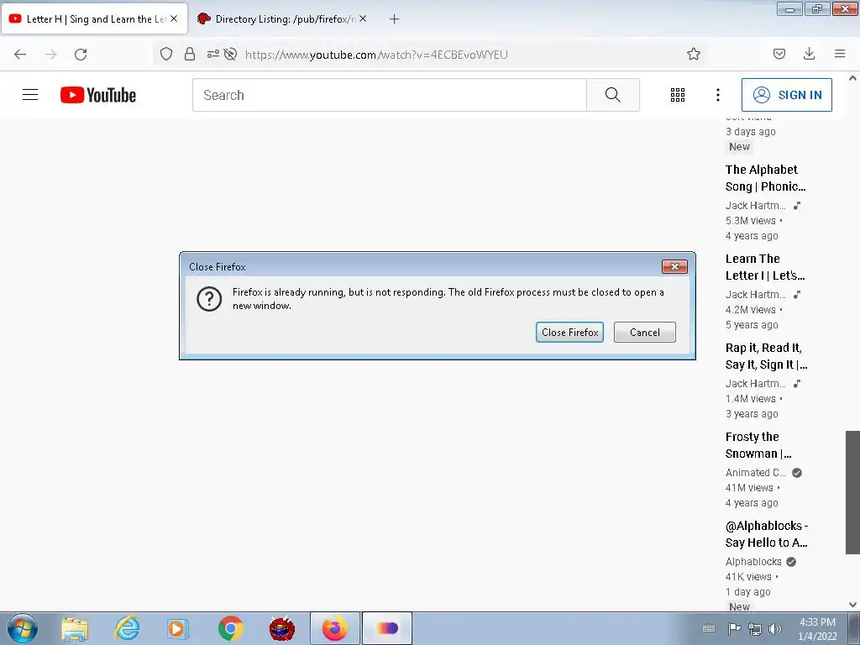This screenshot has height=645, width=860.
Task: Click the red monster taskbar icon
Action: coord(282,628)
